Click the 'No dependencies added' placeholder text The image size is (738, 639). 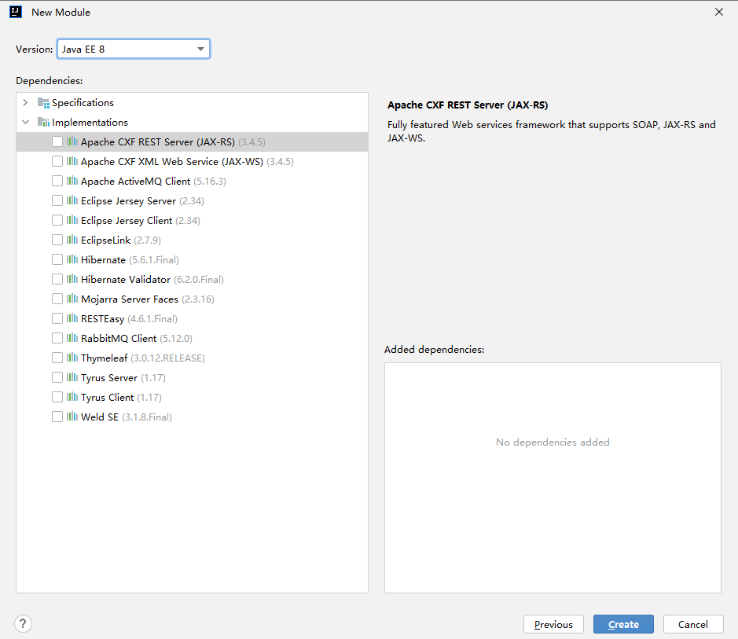pyautogui.click(x=553, y=443)
